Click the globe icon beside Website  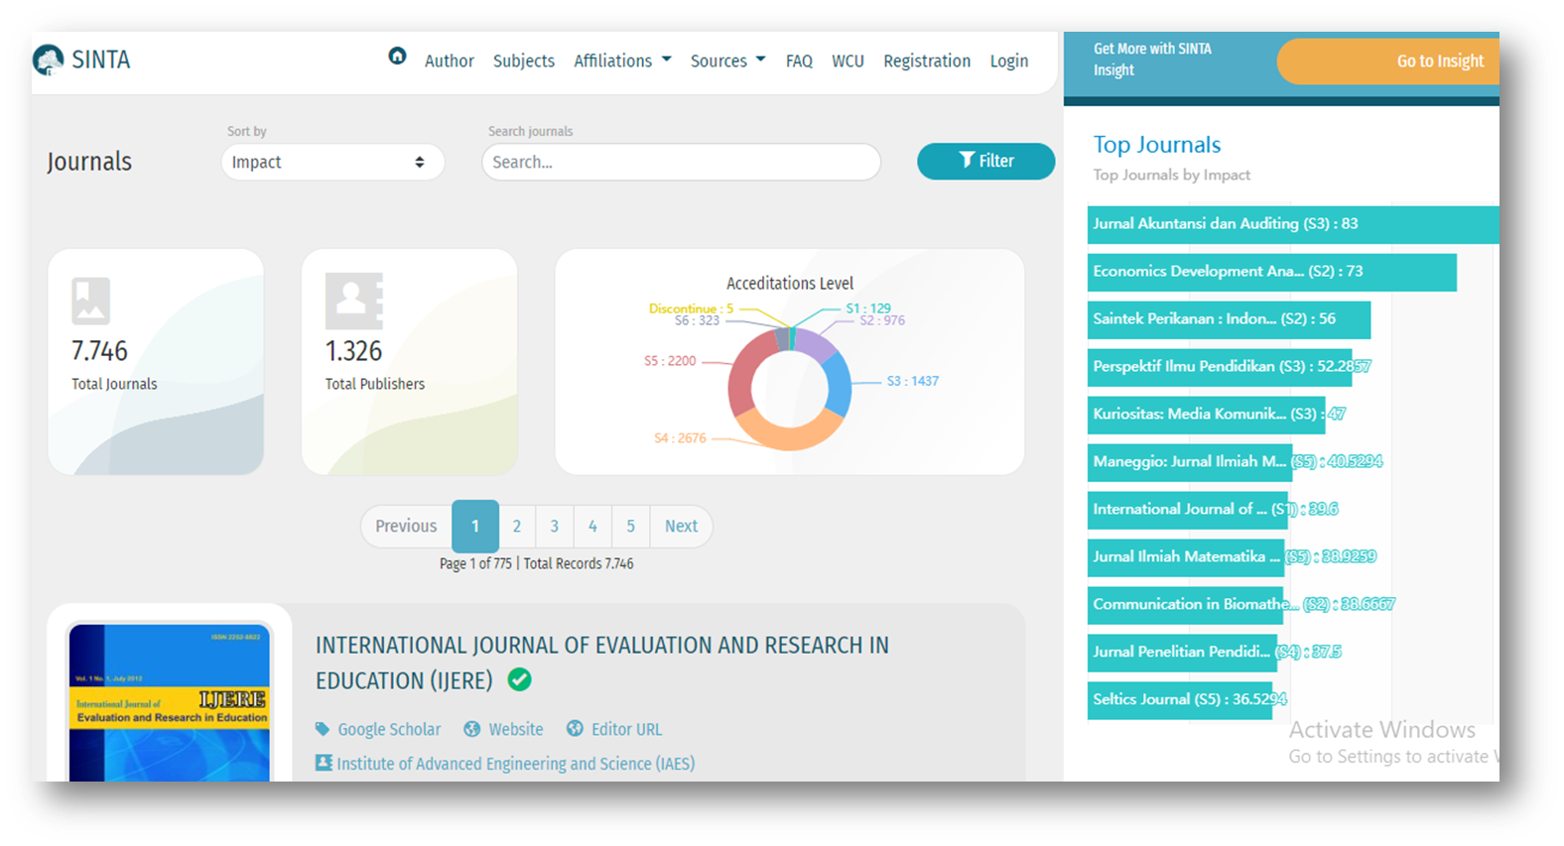[x=472, y=729]
